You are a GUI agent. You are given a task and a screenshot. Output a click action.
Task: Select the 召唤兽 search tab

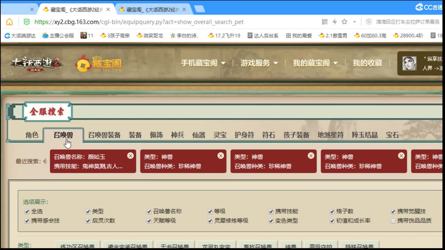[x=63, y=135]
